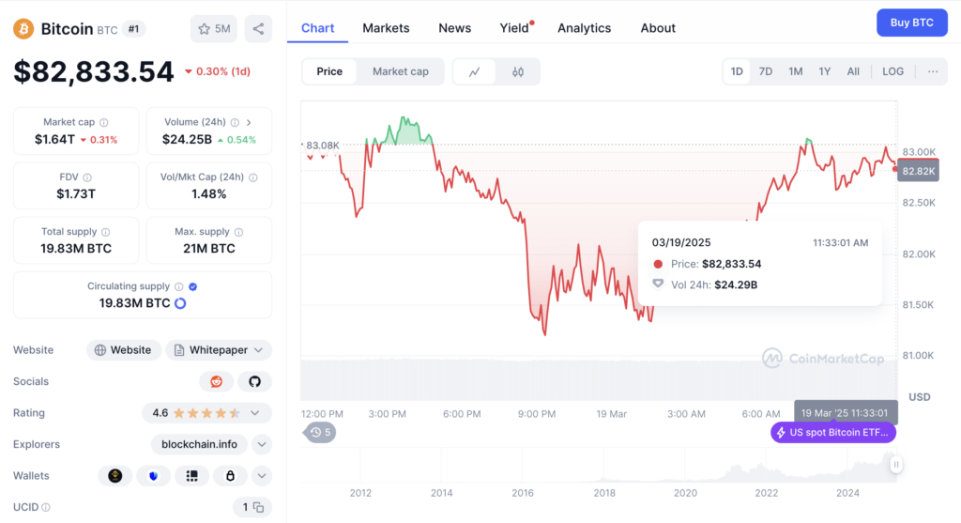Select the Market cap chart toggle
This screenshot has height=523, width=961.
(401, 71)
